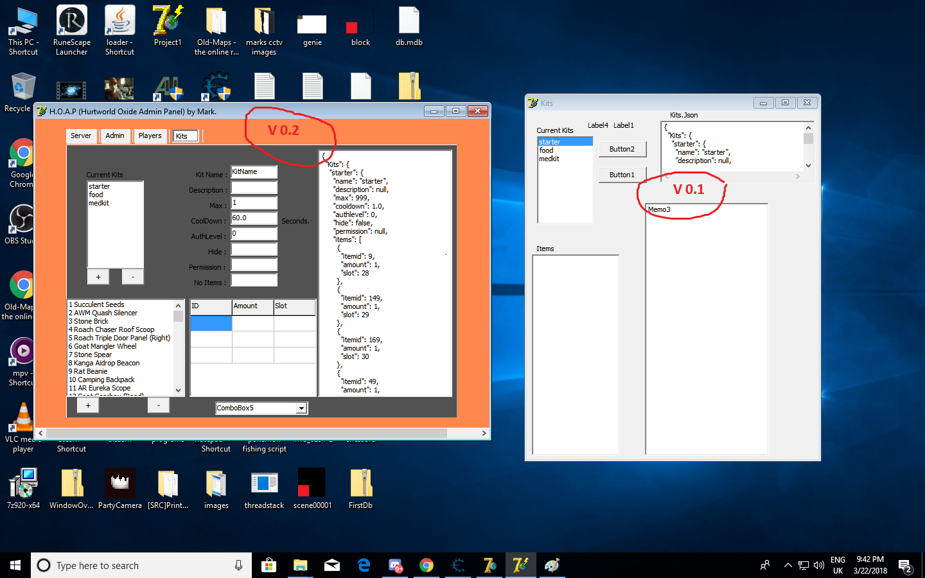Click the Amount column header in the grid
The height and width of the screenshot is (578, 925).
(252, 306)
